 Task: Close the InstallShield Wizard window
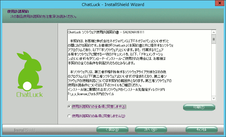point(220,3)
